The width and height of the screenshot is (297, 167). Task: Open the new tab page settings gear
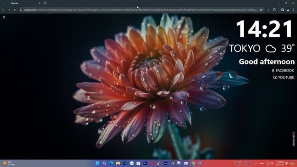point(4,17)
